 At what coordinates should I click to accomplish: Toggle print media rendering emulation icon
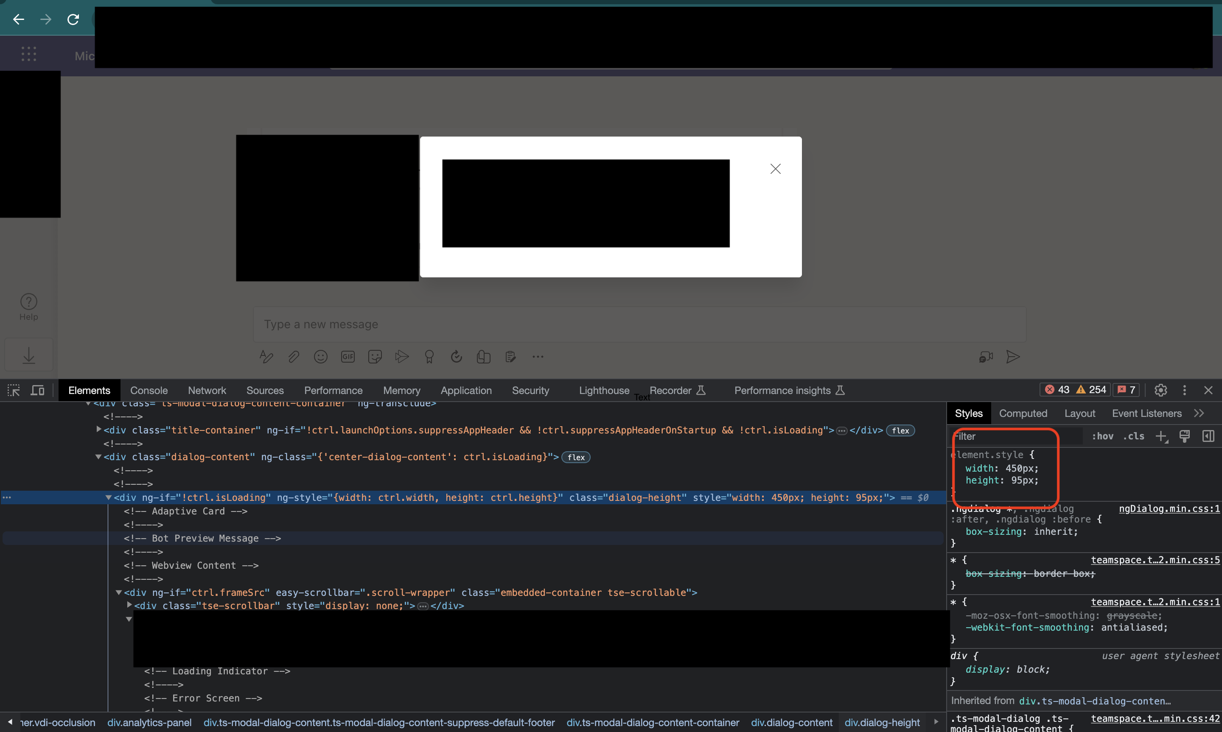click(1185, 436)
